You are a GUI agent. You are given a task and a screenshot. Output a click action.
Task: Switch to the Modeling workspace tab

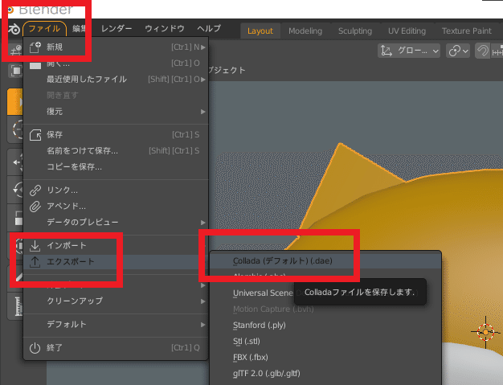[305, 31]
